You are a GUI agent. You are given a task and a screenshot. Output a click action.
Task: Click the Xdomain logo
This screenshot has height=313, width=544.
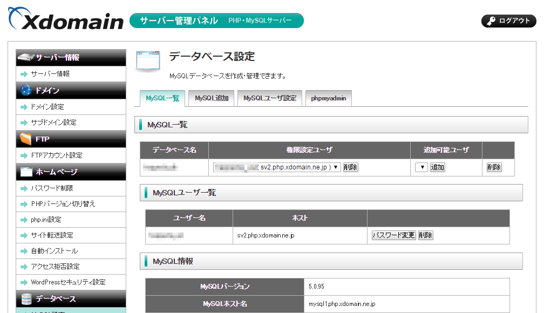[66, 19]
